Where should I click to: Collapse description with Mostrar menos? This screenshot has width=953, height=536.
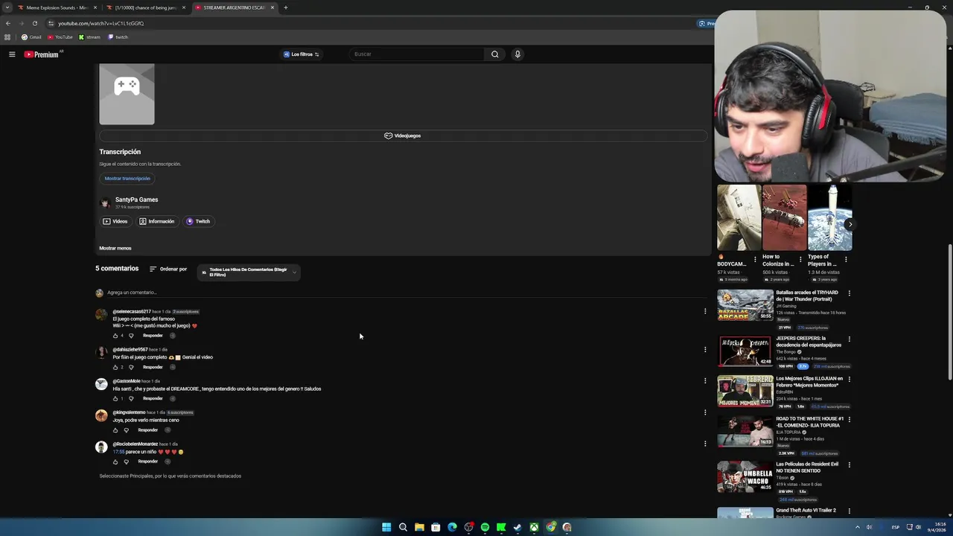click(x=115, y=248)
